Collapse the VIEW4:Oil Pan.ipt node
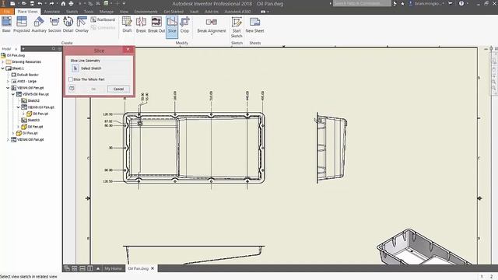This screenshot has width=498, height=280. coord(8,88)
